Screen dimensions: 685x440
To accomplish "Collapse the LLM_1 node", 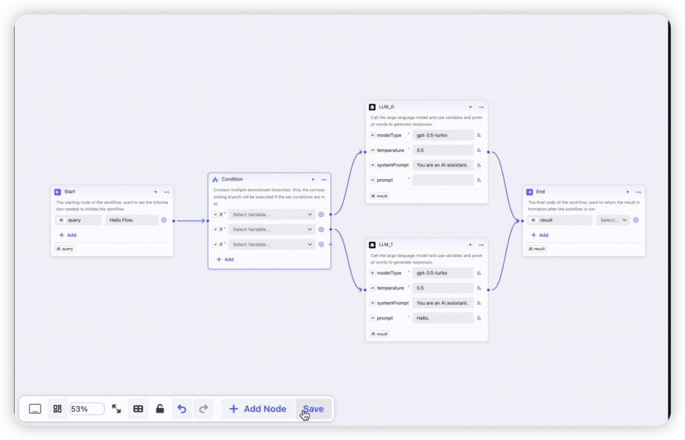I will pyautogui.click(x=470, y=245).
